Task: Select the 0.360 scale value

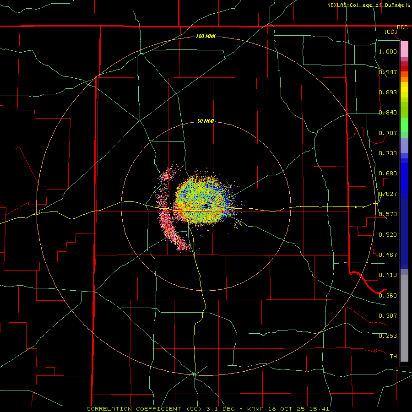Action: pos(388,296)
